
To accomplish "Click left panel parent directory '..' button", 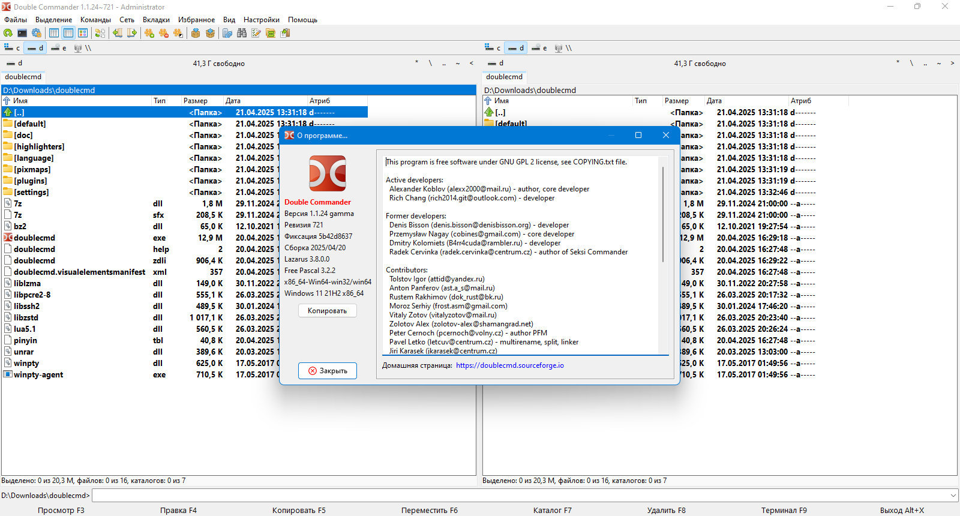I will (x=444, y=63).
